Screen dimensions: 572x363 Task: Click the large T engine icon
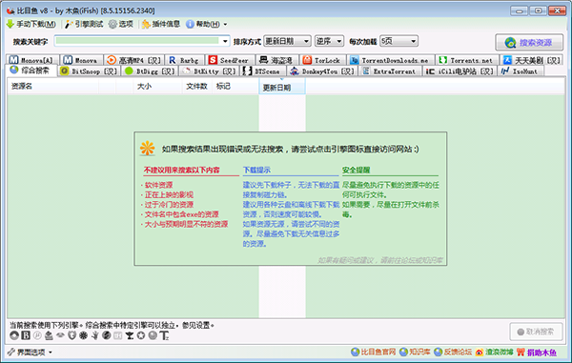point(164,335)
